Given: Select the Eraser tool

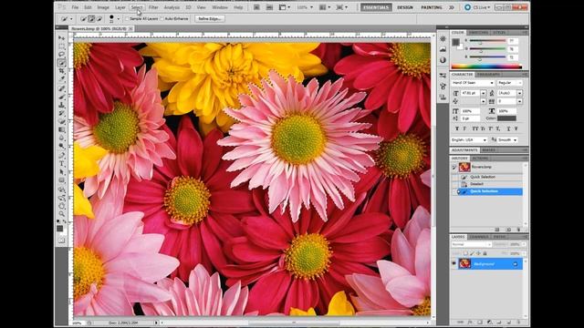Looking at the screenshot, I should (x=61, y=121).
